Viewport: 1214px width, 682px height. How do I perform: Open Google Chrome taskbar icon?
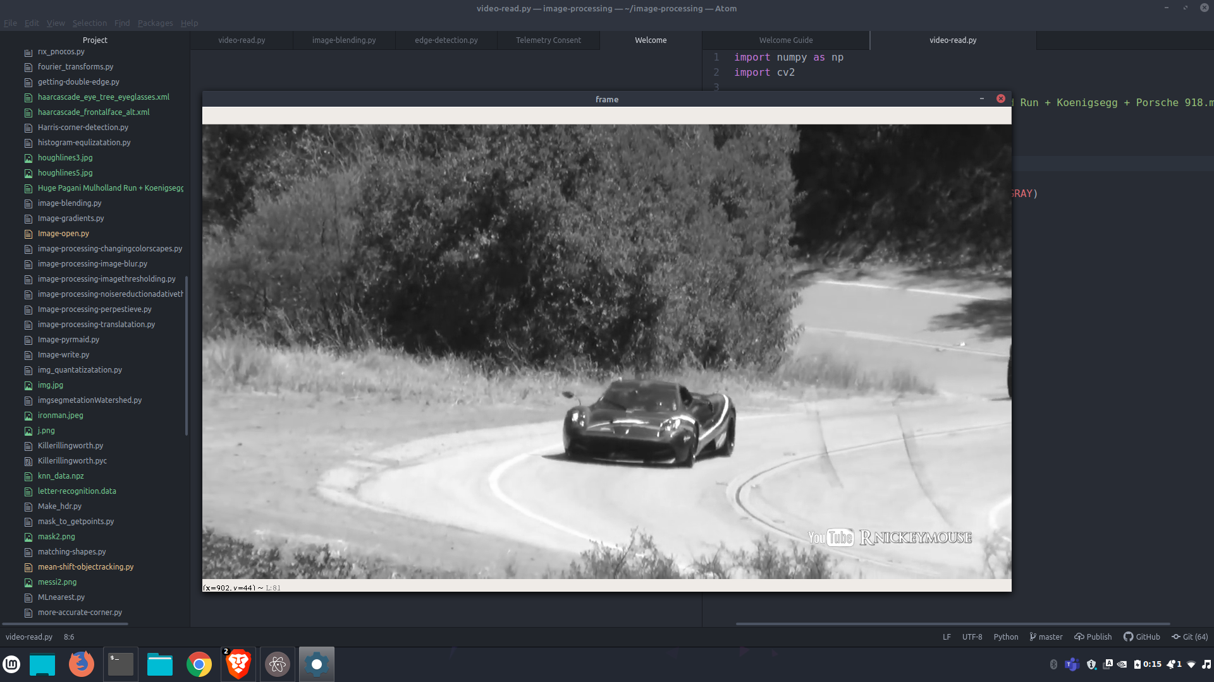[x=199, y=664]
